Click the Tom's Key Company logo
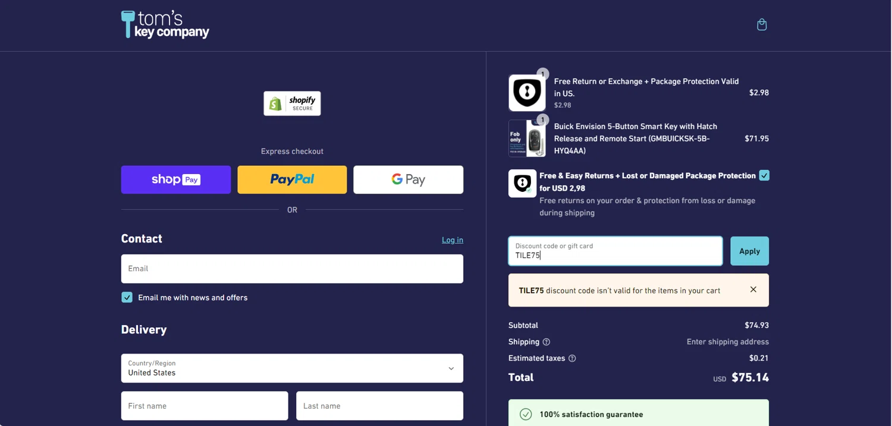The width and height of the screenshot is (892, 426). [x=165, y=24]
